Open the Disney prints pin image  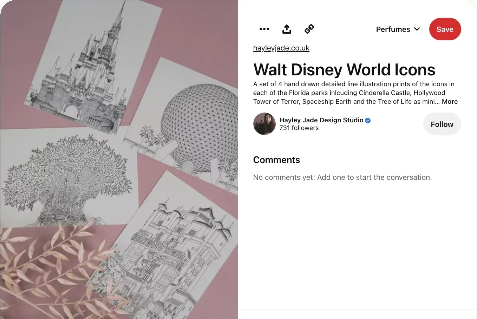[x=119, y=159]
